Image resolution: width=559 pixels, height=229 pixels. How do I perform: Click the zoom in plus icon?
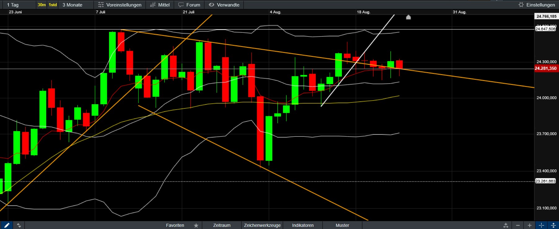pos(530,225)
